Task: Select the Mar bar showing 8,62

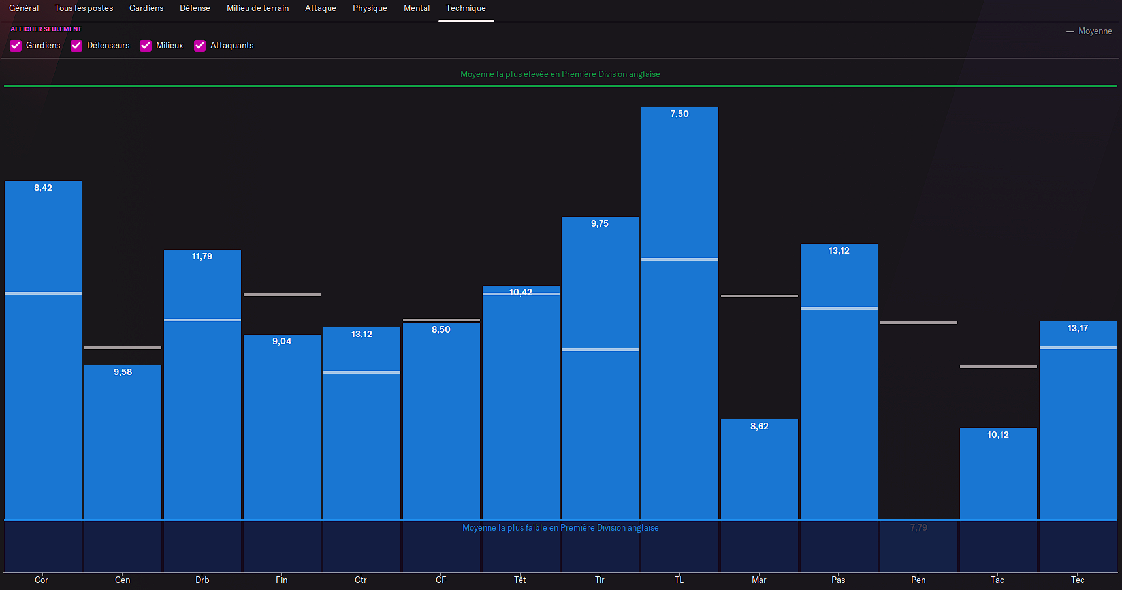Action: 759,469
